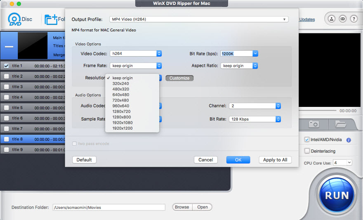Image resolution: width=363 pixels, height=220 pixels.
Task: Click the DVD Disc icon
Action: coord(15,19)
